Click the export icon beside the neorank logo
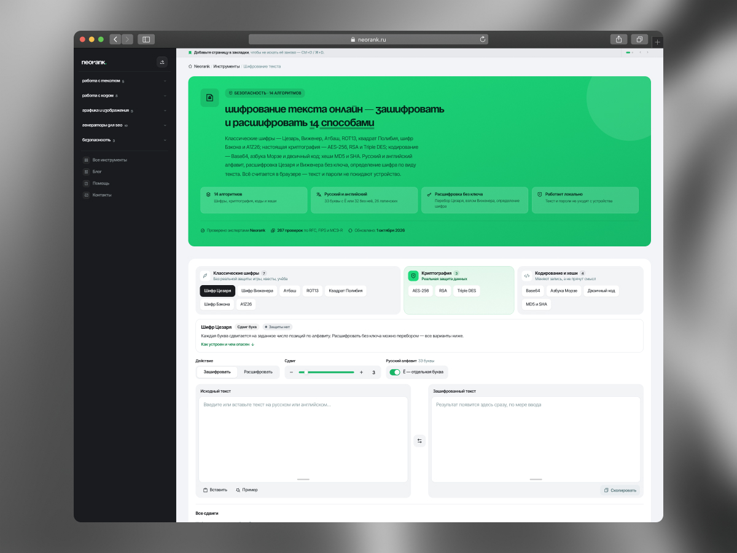Screen dimensions: 737x553 tap(162, 61)
